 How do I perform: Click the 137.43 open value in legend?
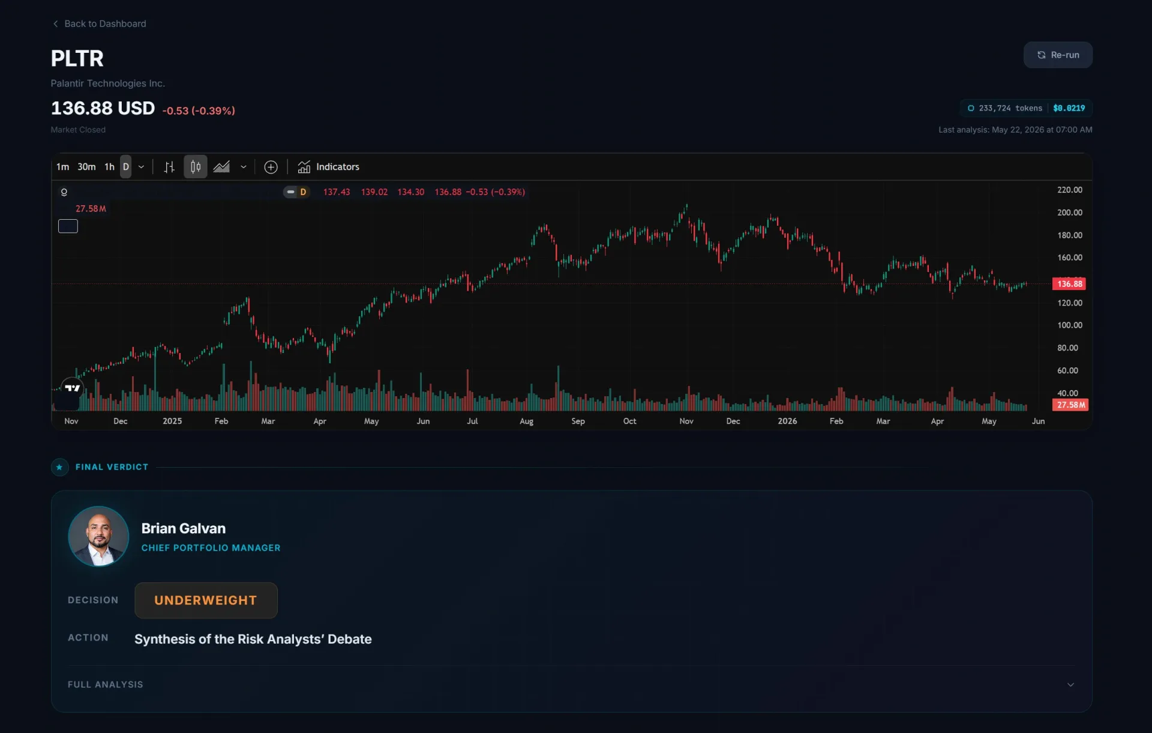tap(337, 192)
